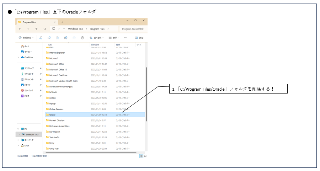This screenshot has width=320, height=171.
Task: Select the Oracle folder row
Action: 95,115
